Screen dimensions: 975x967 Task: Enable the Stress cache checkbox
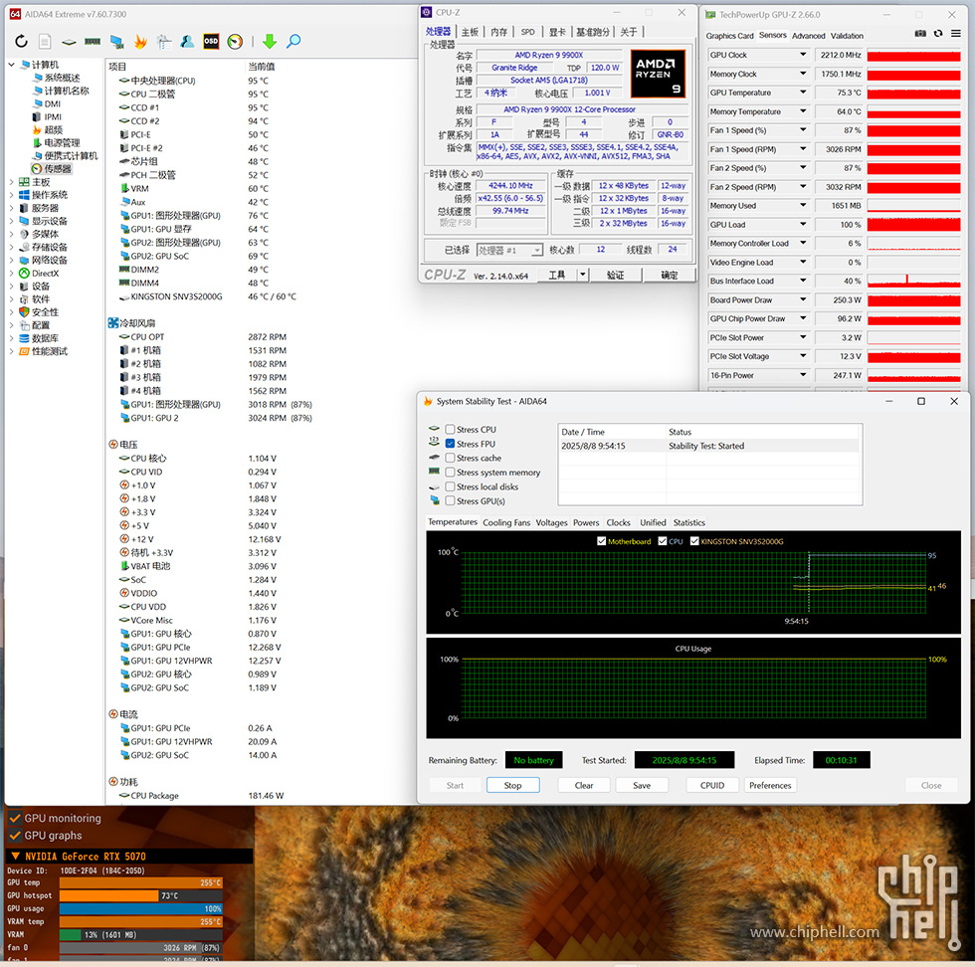click(x=450, y=458)
